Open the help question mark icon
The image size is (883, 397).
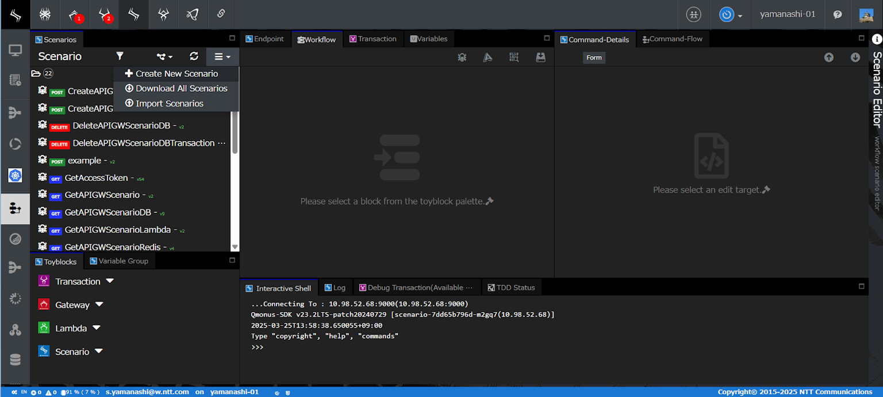pyautogui.click(x=838, y=15)
